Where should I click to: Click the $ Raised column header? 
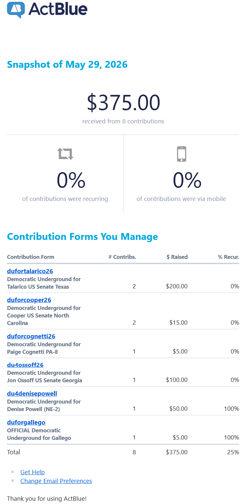(177, 257)
